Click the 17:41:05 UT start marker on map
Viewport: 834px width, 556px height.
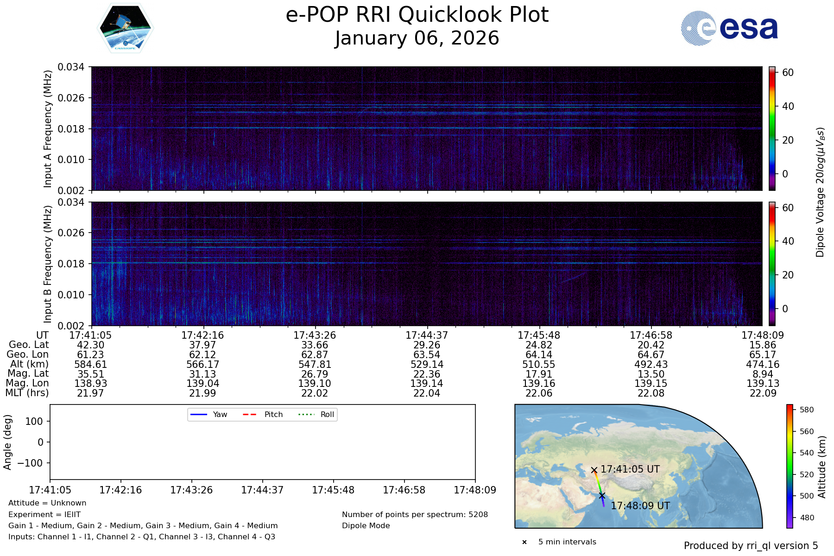pyautogui.click(x=594, y=470)
